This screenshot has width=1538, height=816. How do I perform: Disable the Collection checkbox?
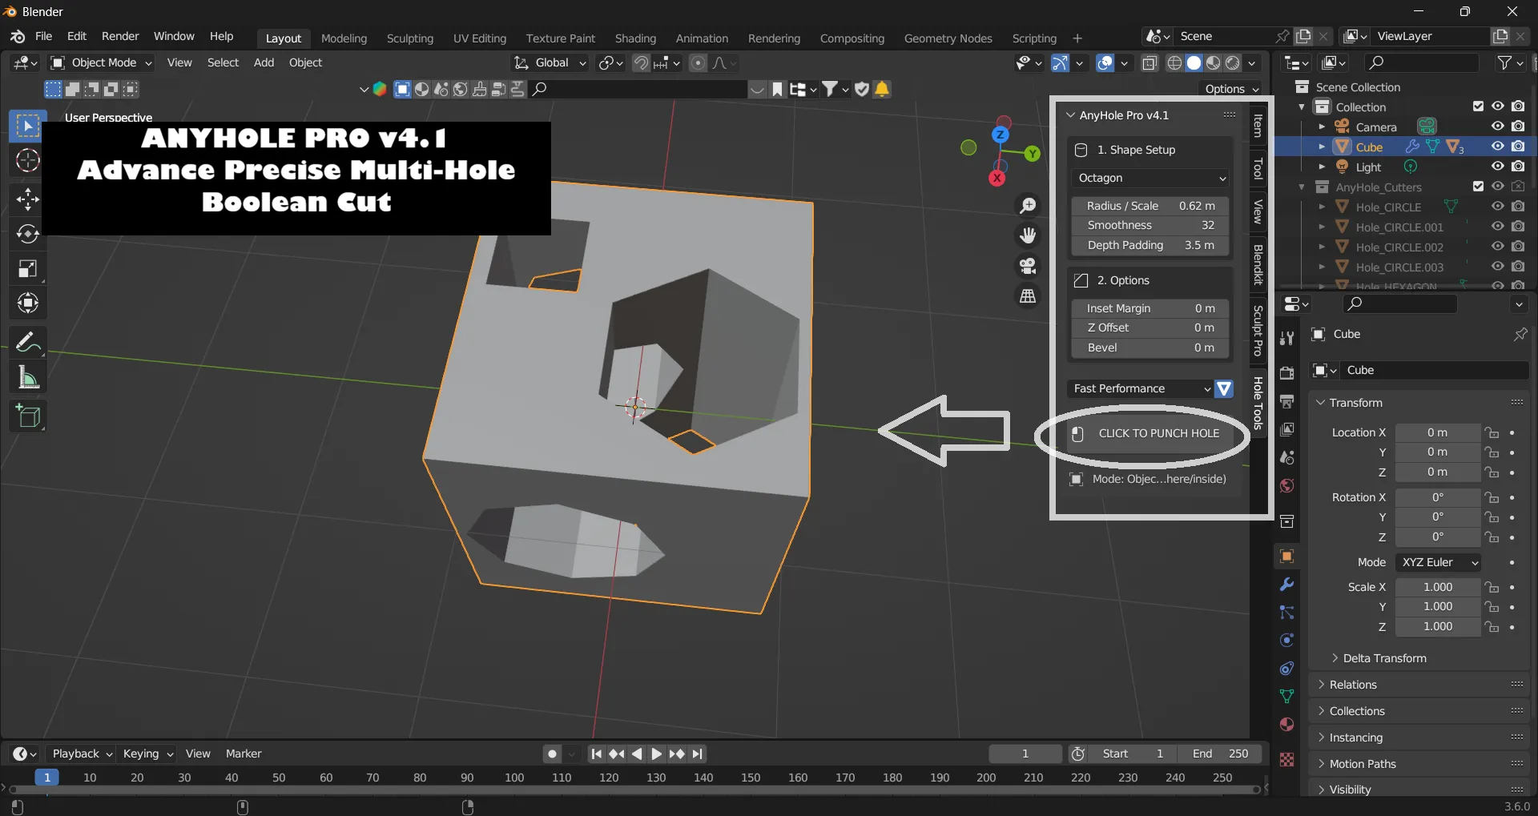click(x=1479, y=107)
